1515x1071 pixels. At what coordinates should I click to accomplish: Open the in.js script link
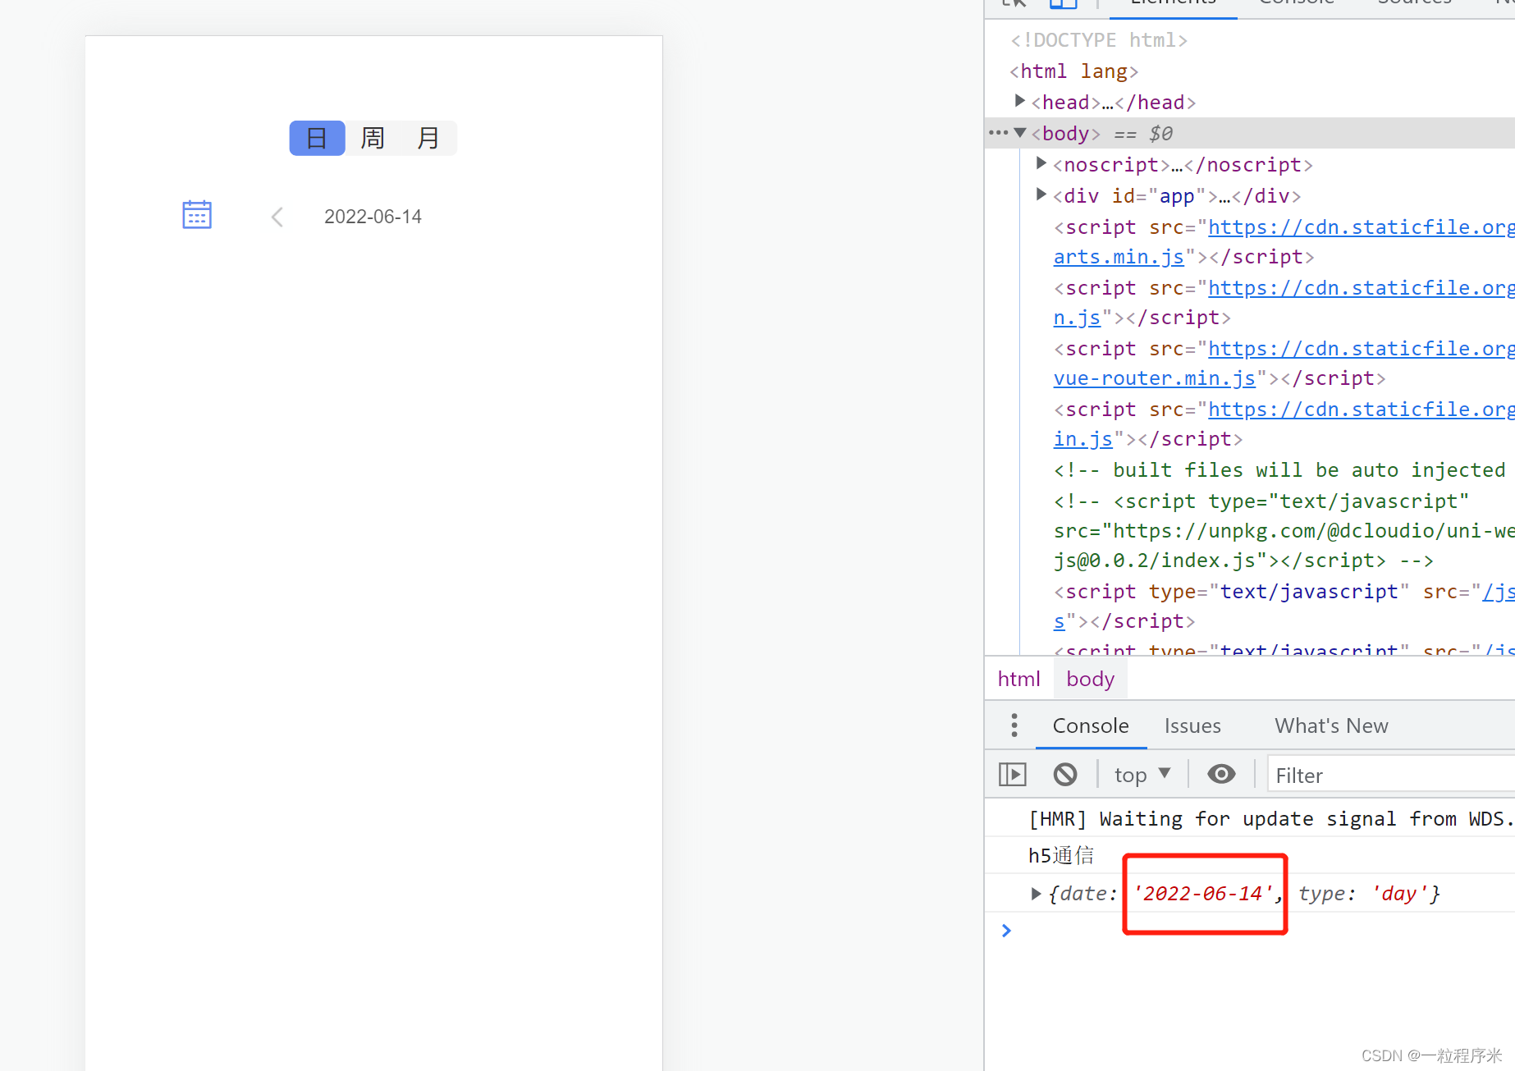(1083, 439)
